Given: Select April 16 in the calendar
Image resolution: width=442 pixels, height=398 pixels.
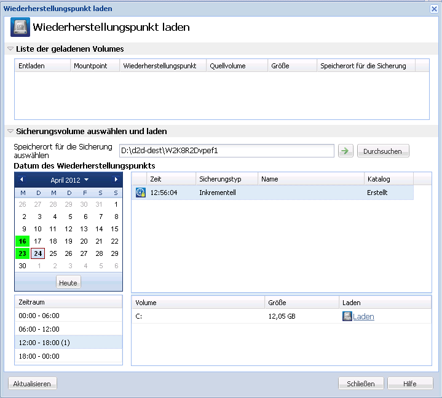Looking at the screenshot, I should (23, 241).
